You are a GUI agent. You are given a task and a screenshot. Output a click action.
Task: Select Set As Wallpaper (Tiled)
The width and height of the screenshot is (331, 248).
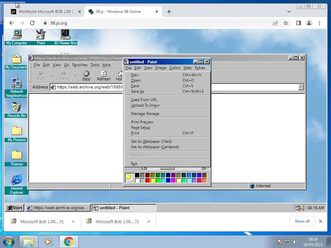[x=168, y=141]
